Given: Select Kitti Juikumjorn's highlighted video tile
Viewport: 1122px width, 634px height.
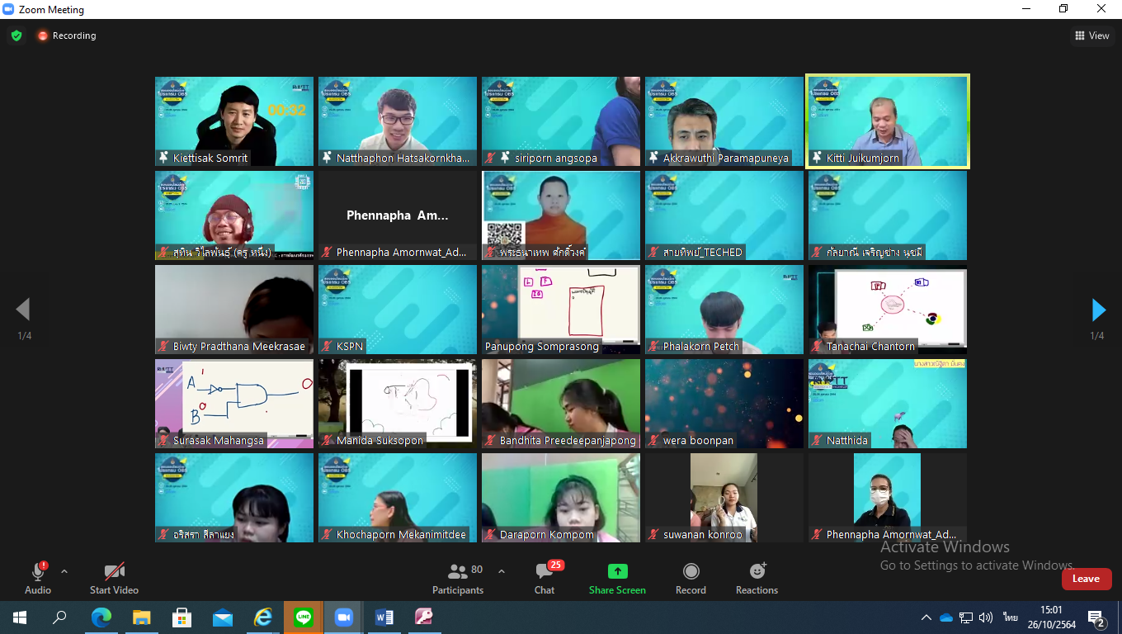Looking at the screenshot, I should point(888,121).
